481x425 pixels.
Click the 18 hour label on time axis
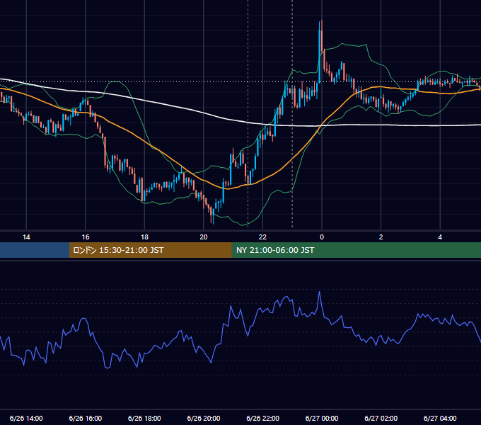pos(144,237)
